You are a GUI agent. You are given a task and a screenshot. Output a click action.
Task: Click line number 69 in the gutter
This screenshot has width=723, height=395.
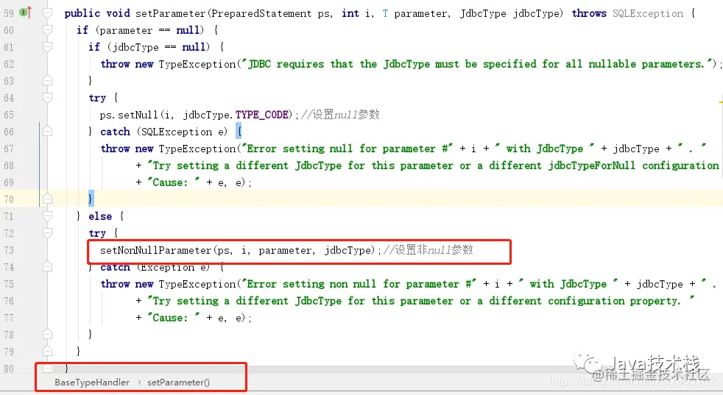9,182
